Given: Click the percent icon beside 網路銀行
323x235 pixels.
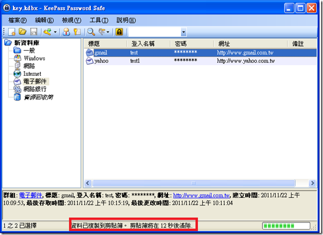Looking at the screenshot, I should [x=17, y=89].
